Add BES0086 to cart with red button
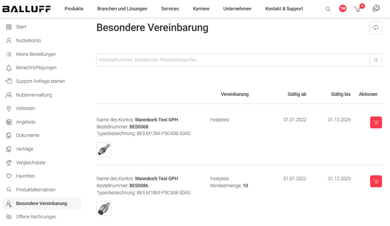This screenshot has height=226, width=390. coord(376,181)
